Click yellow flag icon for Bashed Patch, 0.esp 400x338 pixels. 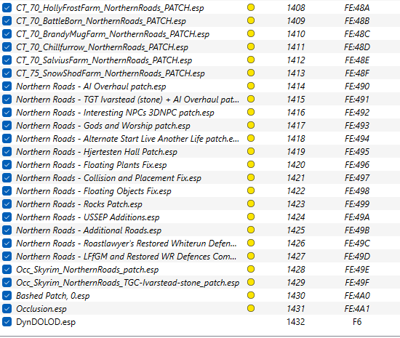pos(251,295)
